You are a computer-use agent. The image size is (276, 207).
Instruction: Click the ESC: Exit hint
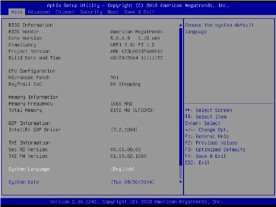[197, 163]
